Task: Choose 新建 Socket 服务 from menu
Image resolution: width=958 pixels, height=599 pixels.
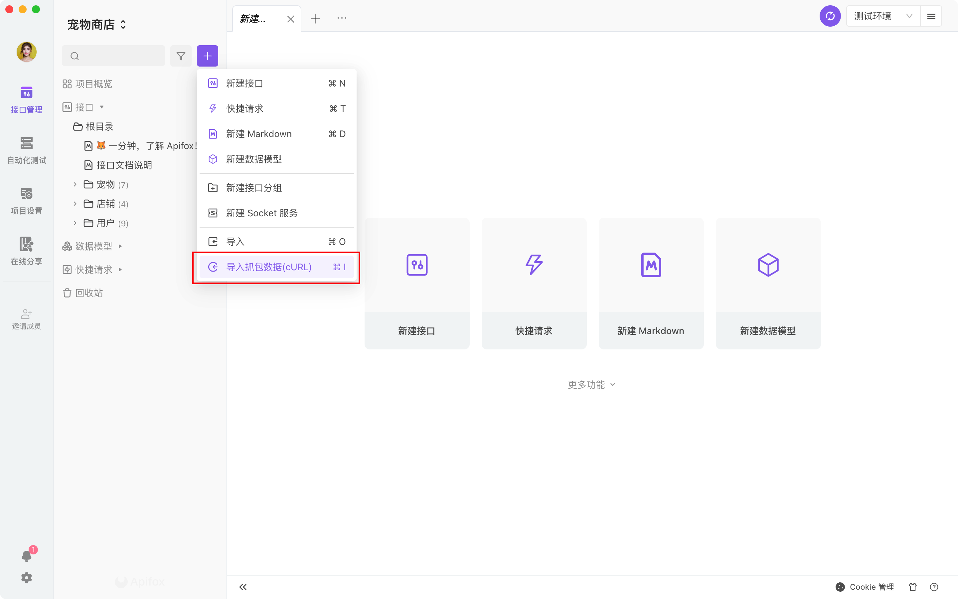Action: click(x=261, y=213)
